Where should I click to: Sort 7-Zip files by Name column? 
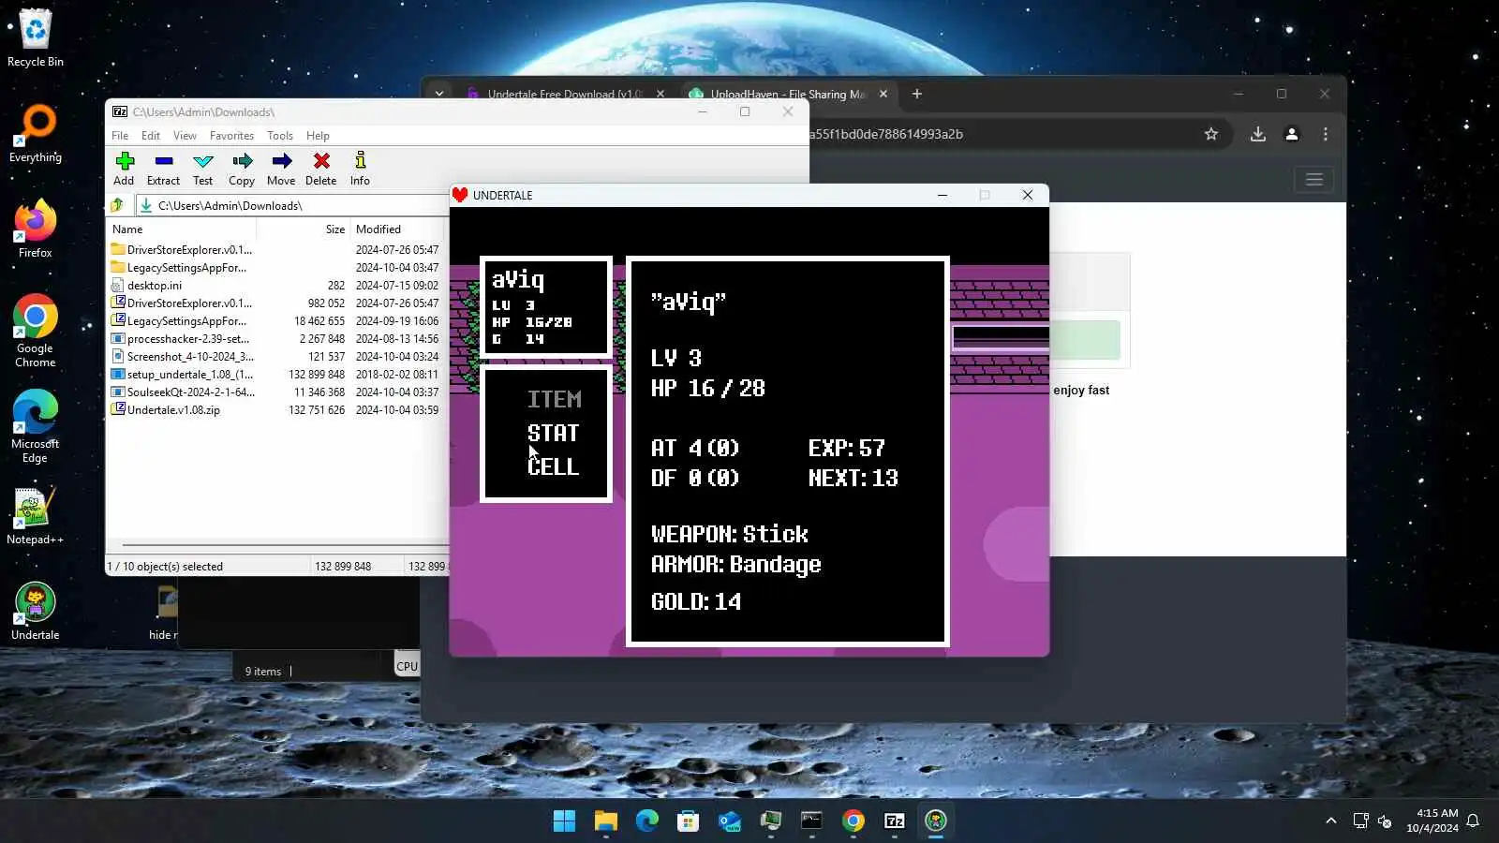point(127,229)
